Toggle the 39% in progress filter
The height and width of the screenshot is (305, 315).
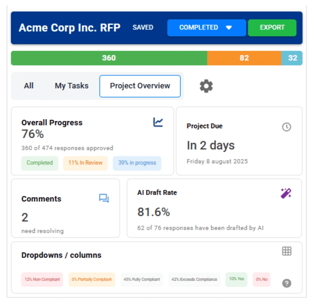pyautogui.click(x=137, y=163)
